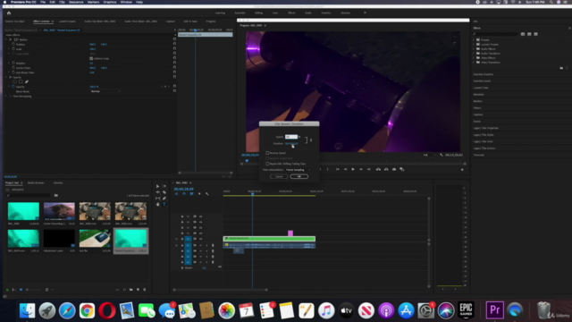Select the ellipse mask tool under Opacity

coord(14,81)
